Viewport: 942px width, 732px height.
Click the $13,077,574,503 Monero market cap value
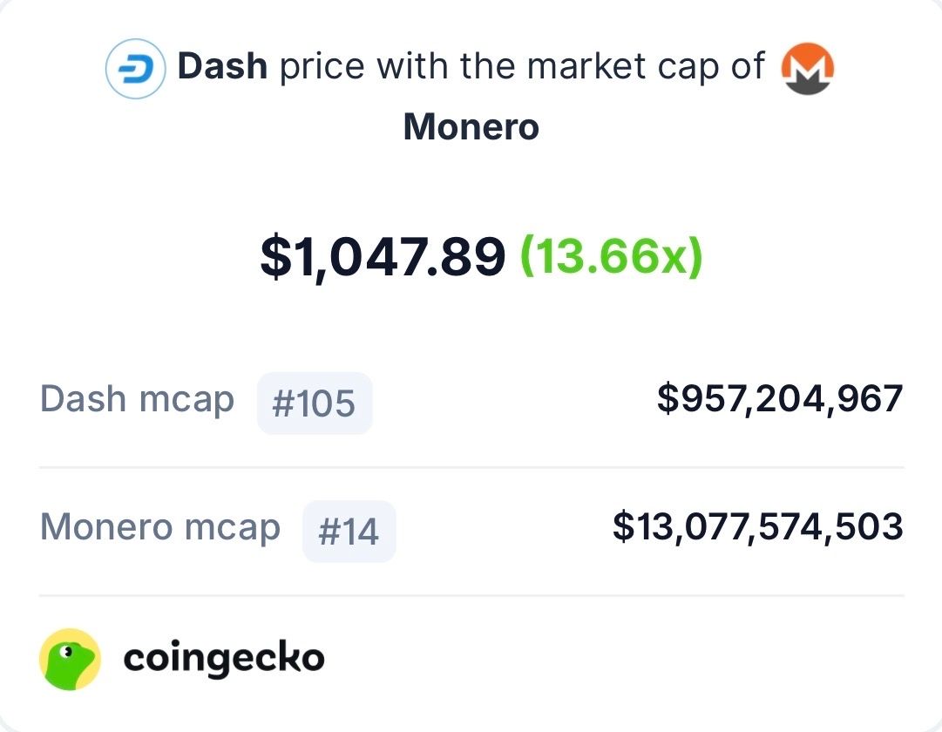tap(757, 527)
